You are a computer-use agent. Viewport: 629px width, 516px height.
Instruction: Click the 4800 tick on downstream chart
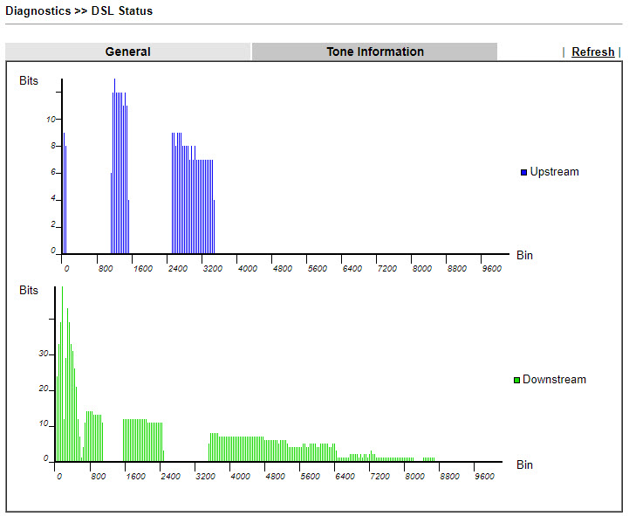(x=275, y=477)
